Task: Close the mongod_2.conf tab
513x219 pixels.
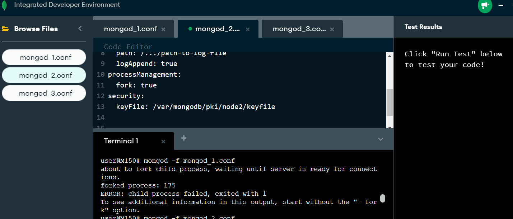Action: click(248, 29)
